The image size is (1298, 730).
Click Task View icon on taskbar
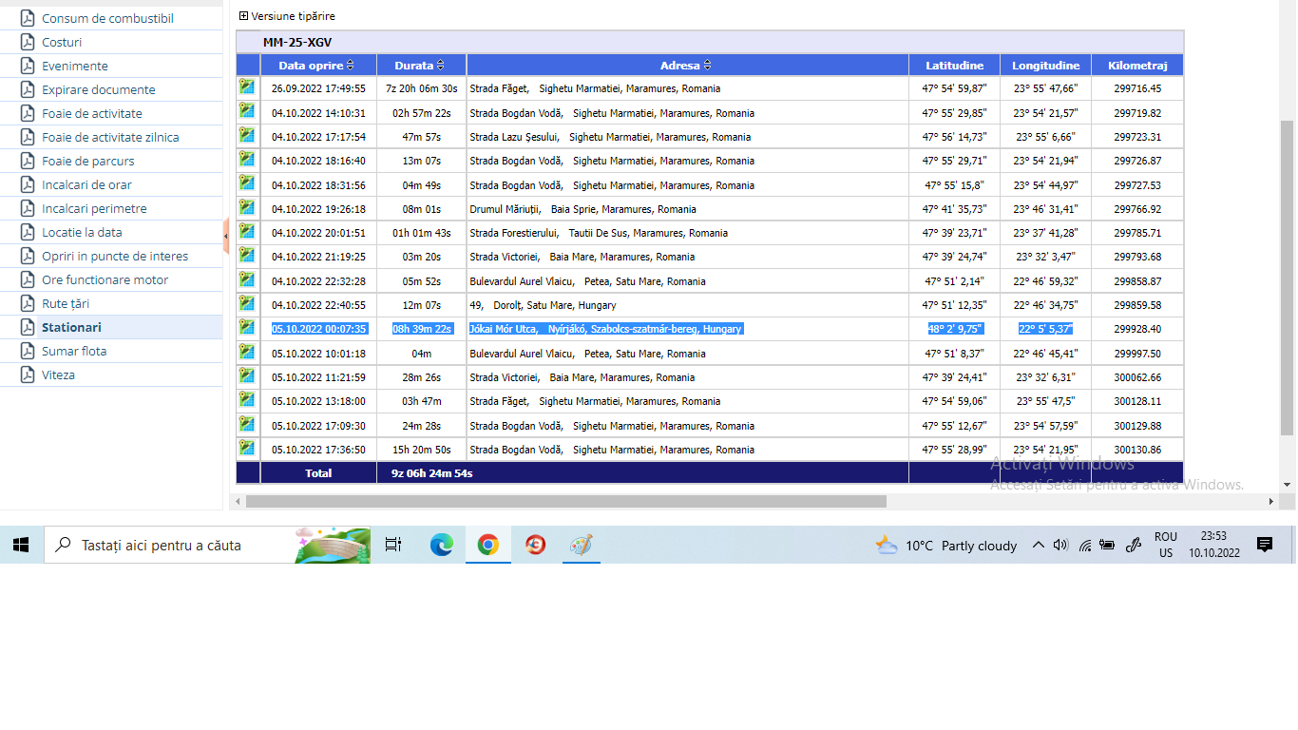coord(393,545)
